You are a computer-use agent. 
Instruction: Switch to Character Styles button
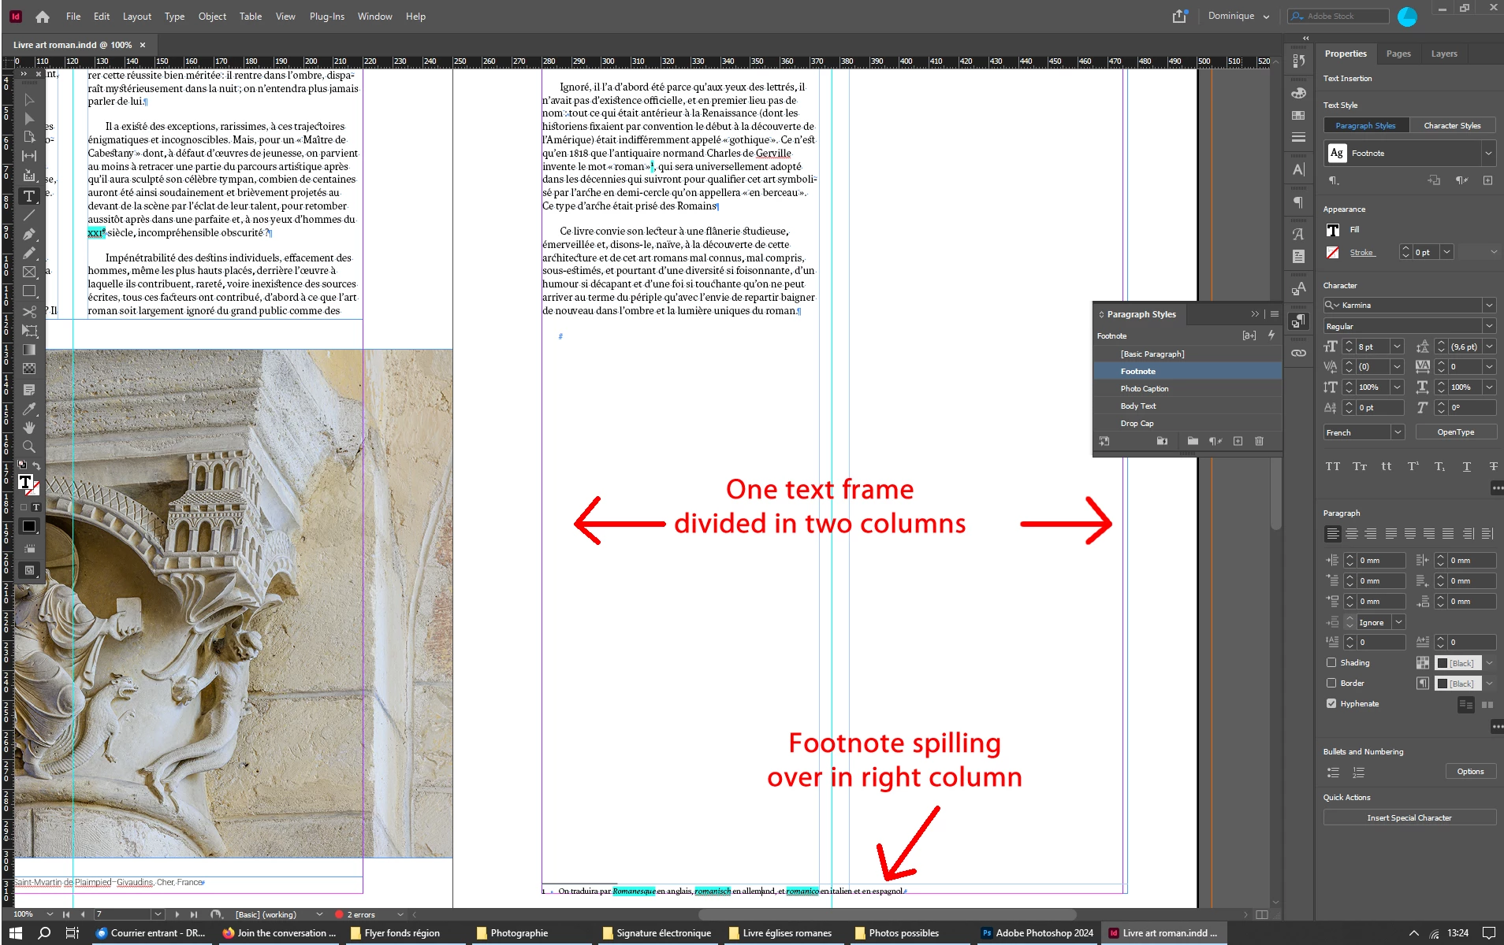pyautogui.click(x=1452, y=125)
